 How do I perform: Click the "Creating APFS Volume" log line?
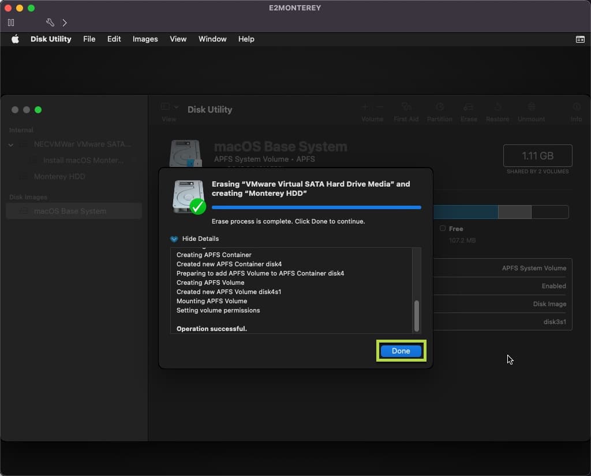click(210, 282)
